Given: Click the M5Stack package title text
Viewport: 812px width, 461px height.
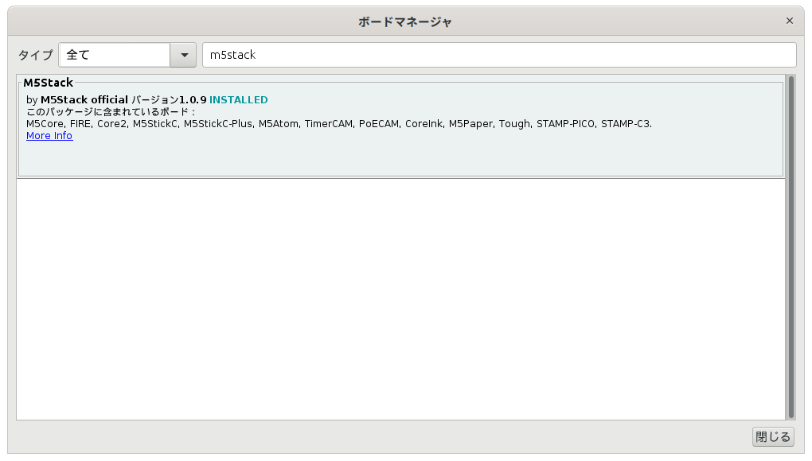Looking at the screenshot, I should point(47,82).
